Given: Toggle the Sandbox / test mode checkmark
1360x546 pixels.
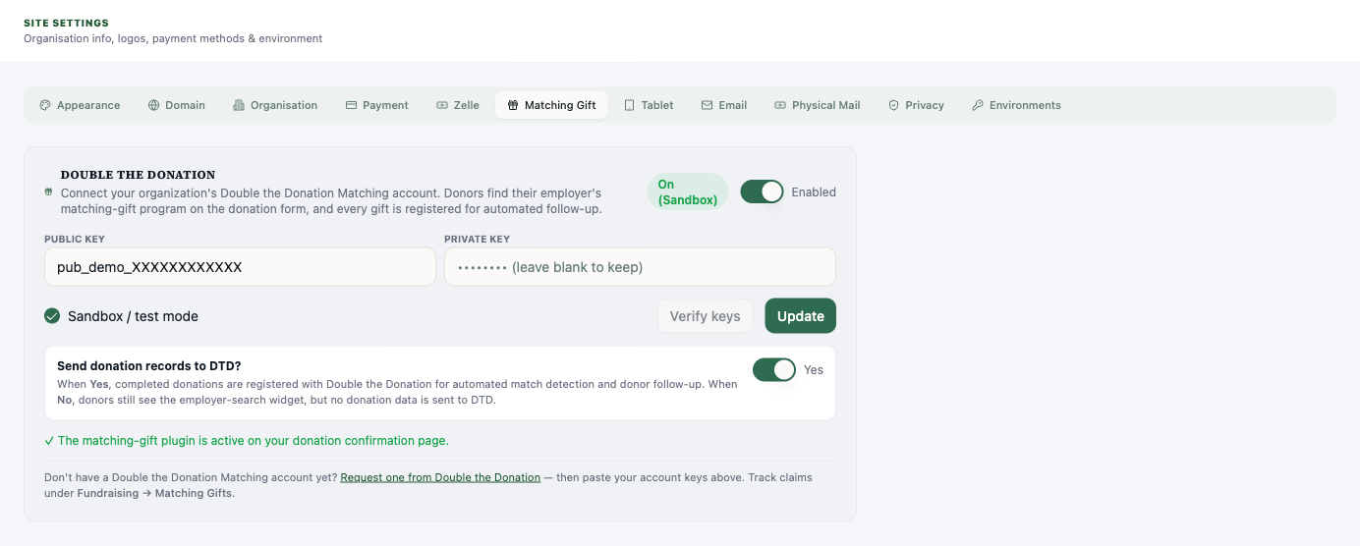Looking at the screenshot, I should 52,316.
